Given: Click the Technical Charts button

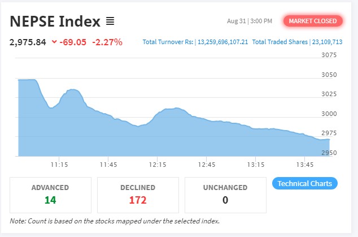Looking at the screenshot, I should coord(305,183).
